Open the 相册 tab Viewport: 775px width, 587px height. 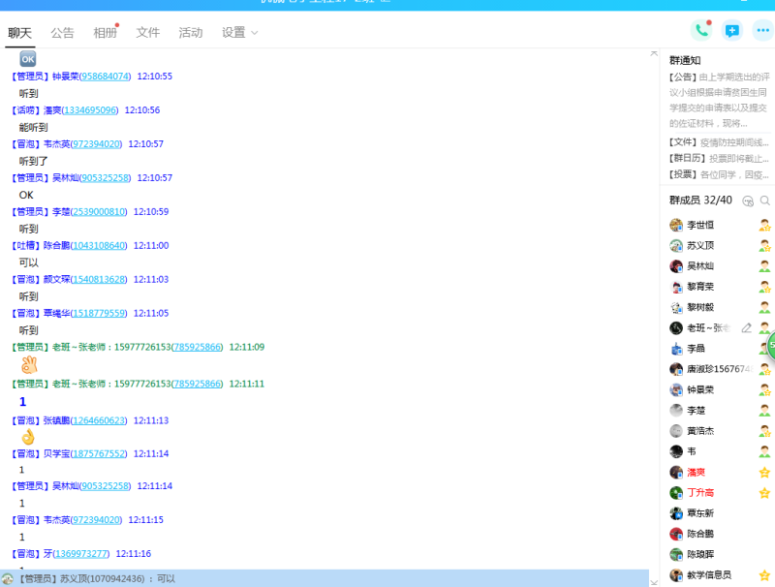pyautogui.click(x=105, y=33)
